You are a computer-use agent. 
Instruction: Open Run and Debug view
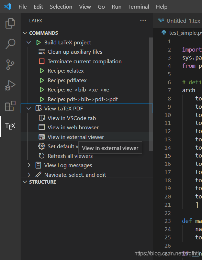click(10, 85)
